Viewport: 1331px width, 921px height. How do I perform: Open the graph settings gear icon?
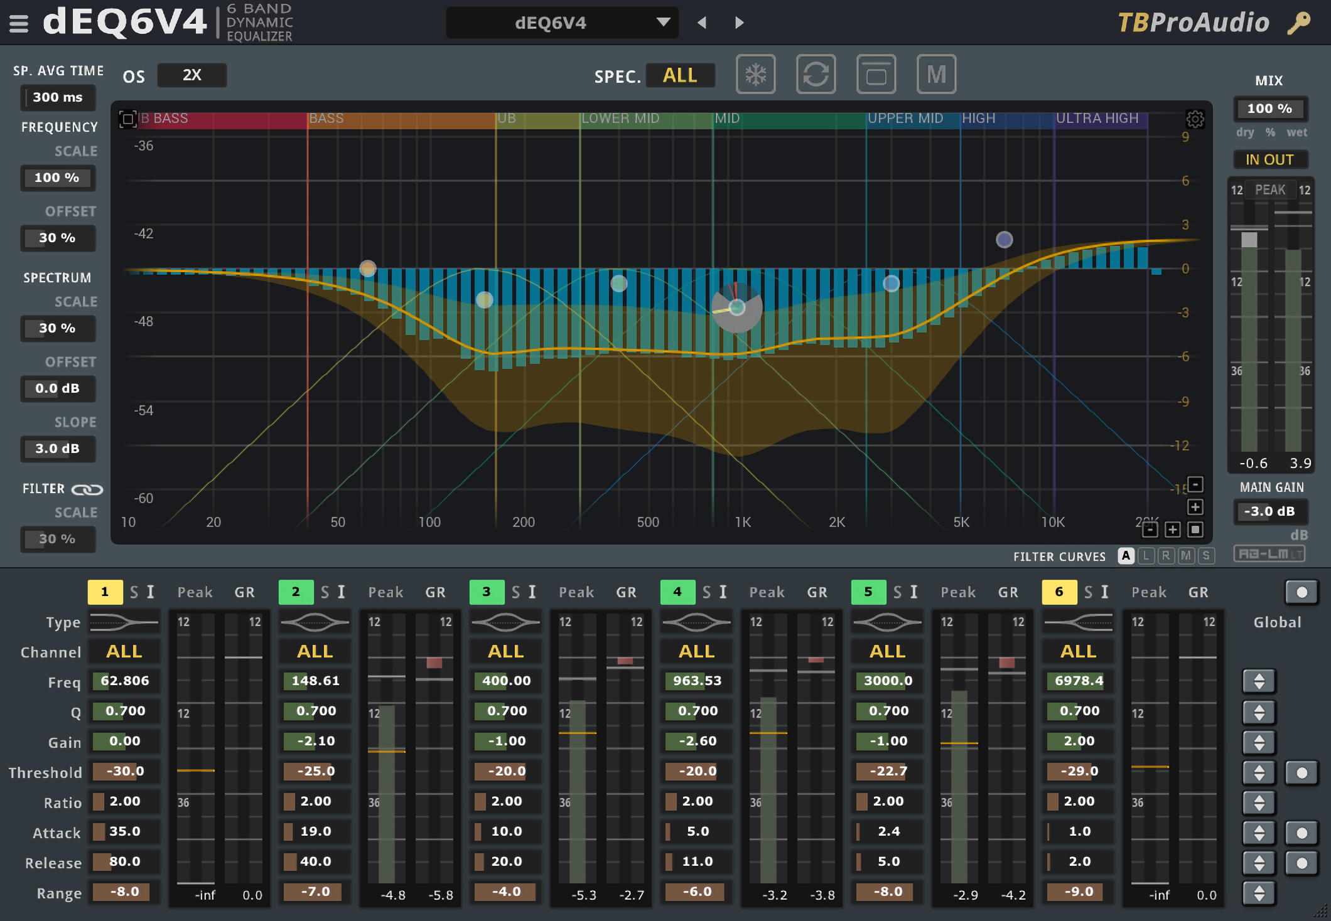coord(1195,119)
